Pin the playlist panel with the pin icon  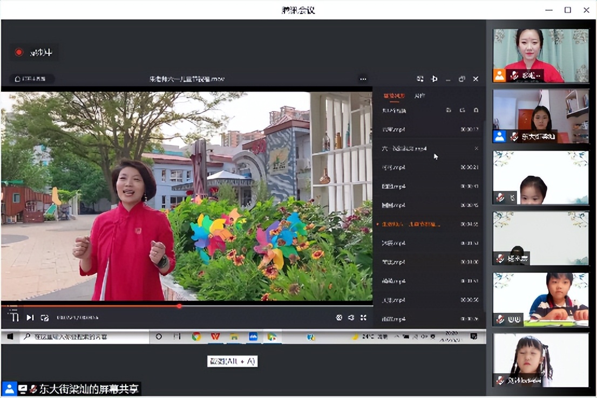click(x=435, y=79)
